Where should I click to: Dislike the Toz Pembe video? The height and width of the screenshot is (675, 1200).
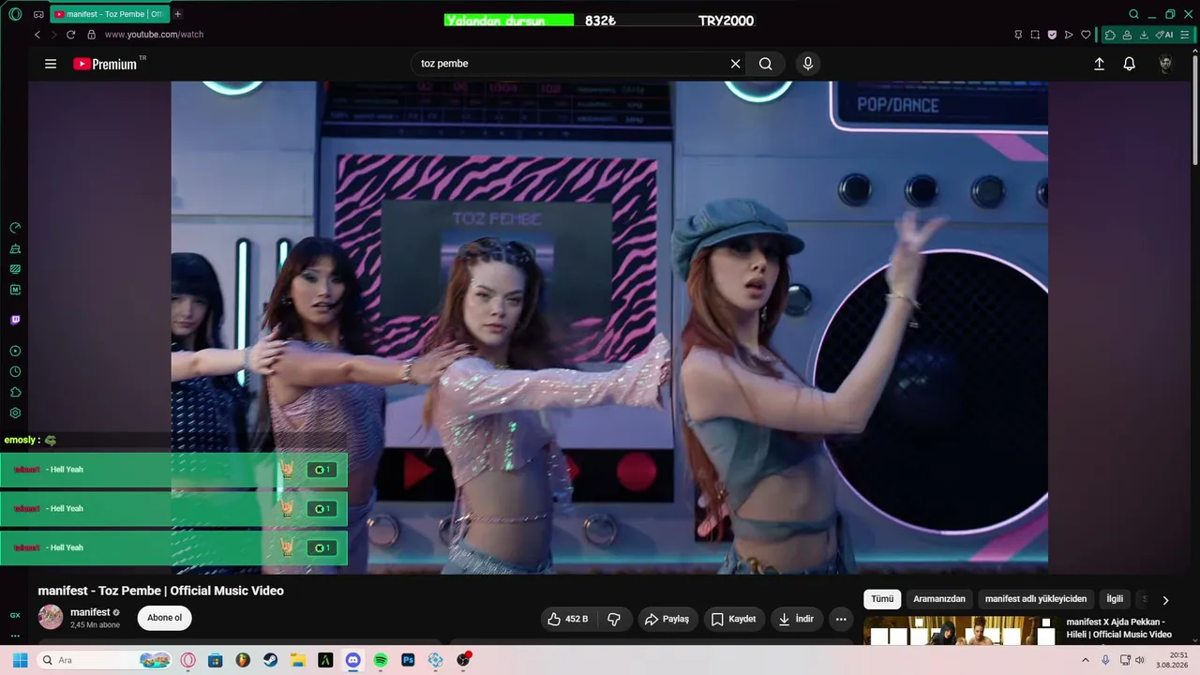coord(614,619)
